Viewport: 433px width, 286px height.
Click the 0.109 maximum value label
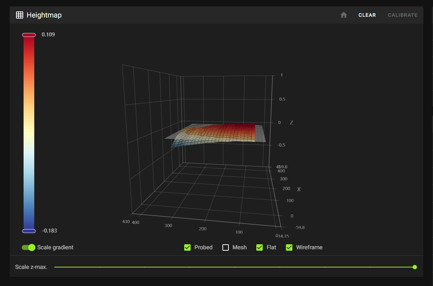[x=48, y=35]
